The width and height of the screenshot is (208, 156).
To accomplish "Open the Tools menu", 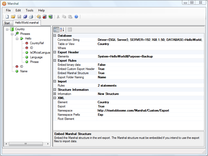I will click(x=29, y=10).
